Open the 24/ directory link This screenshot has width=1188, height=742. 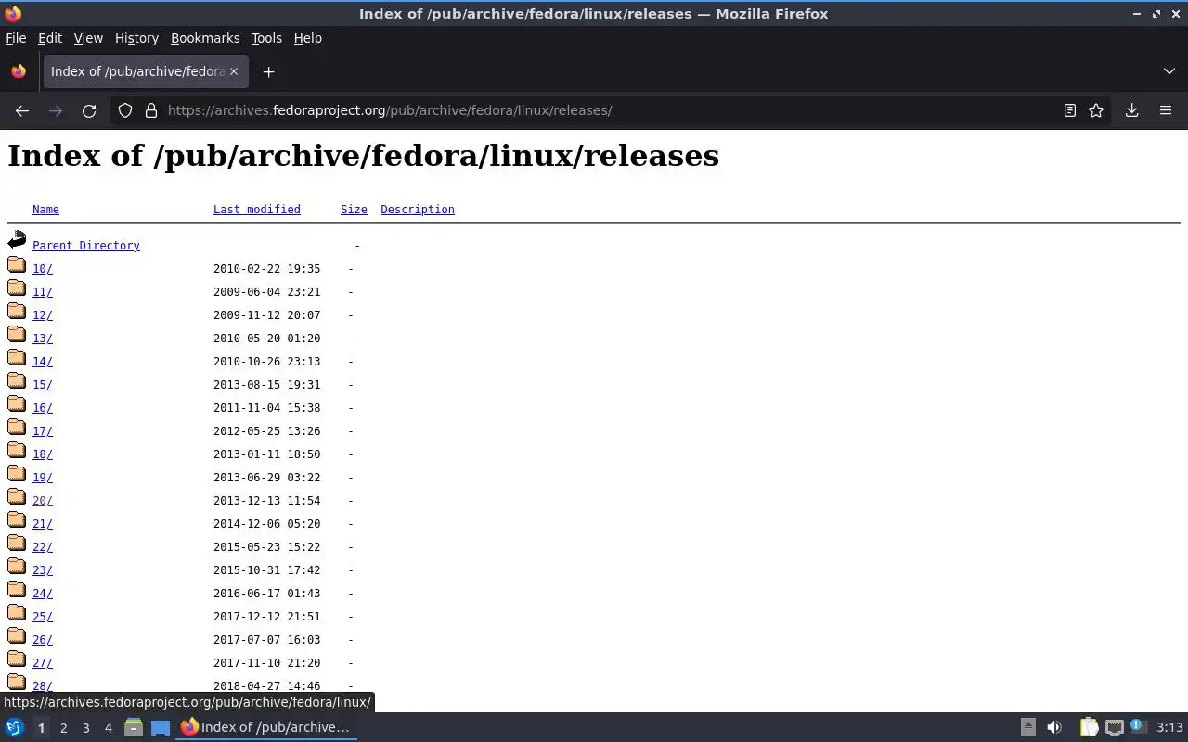click(x=43, y=594)
